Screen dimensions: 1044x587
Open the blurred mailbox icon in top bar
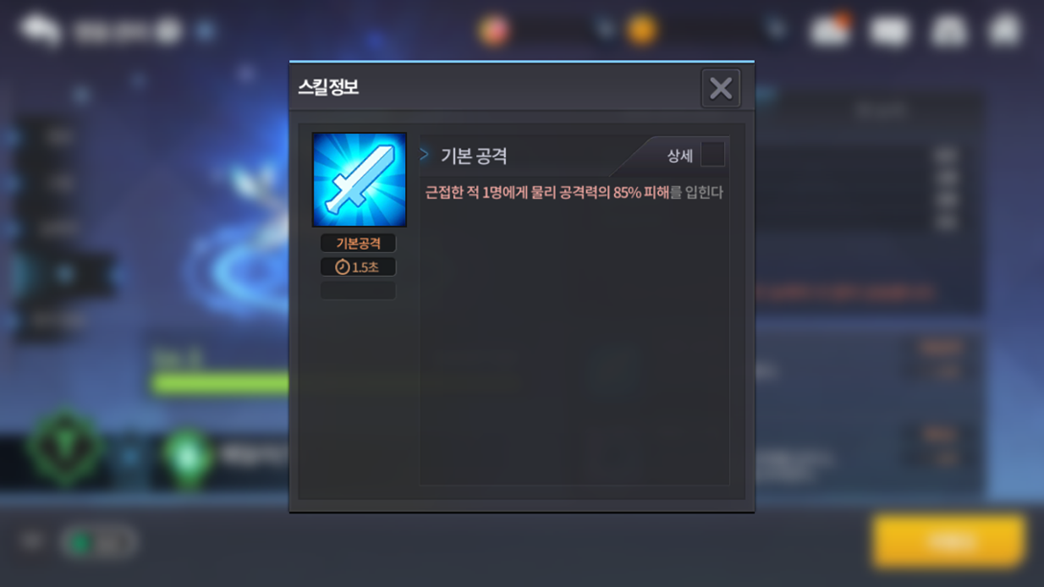click(890, 31)
